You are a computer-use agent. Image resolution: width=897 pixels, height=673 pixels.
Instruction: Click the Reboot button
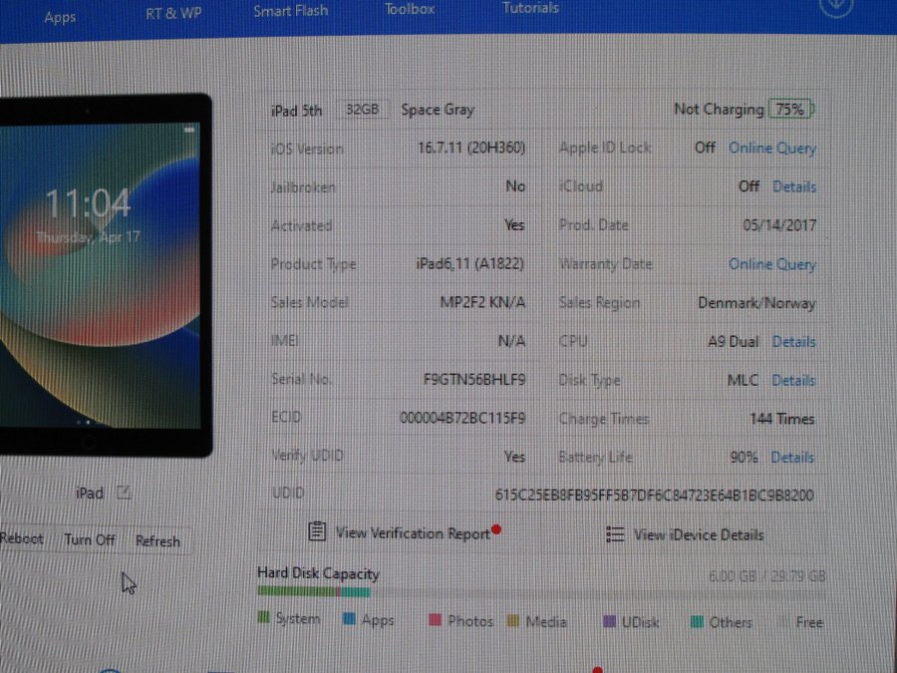(22, 538)
